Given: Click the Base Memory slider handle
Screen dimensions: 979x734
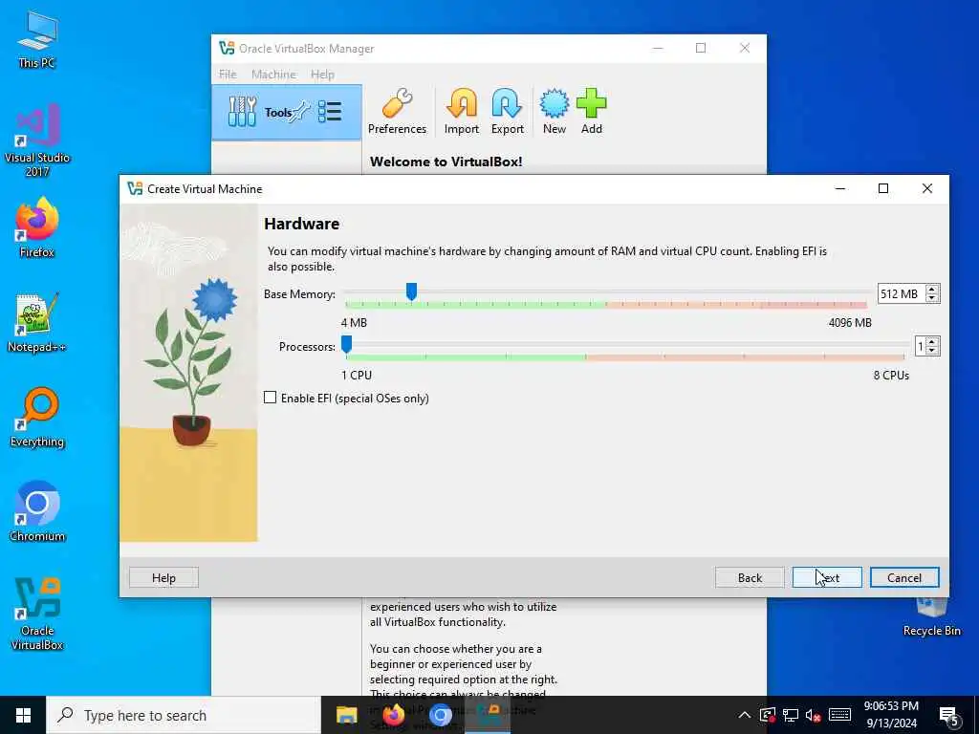Looking at the screenshot, I should click(411, 291).
